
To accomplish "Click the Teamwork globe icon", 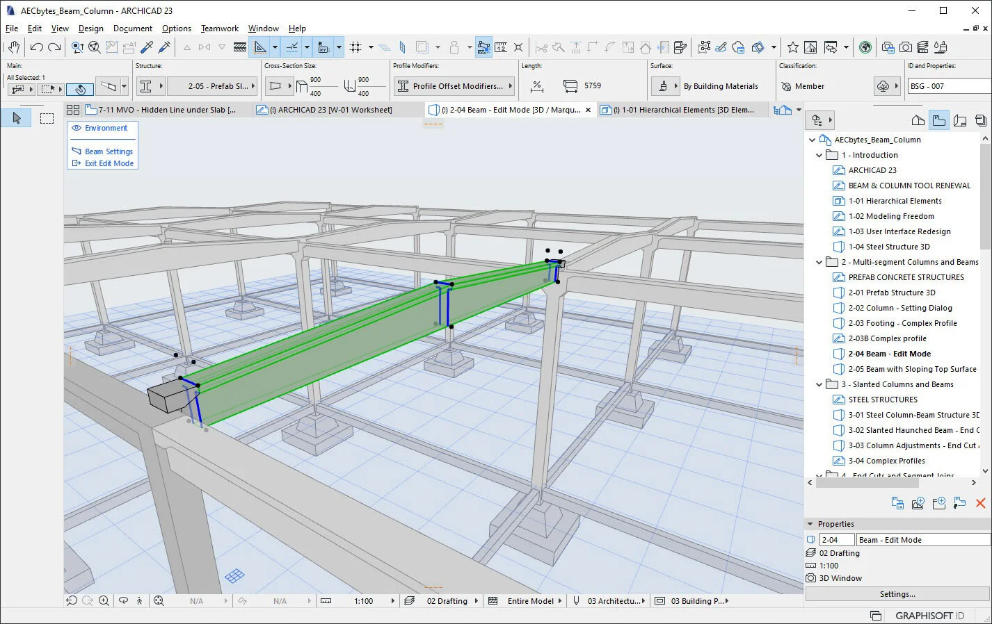I will (x=865, y=47).
